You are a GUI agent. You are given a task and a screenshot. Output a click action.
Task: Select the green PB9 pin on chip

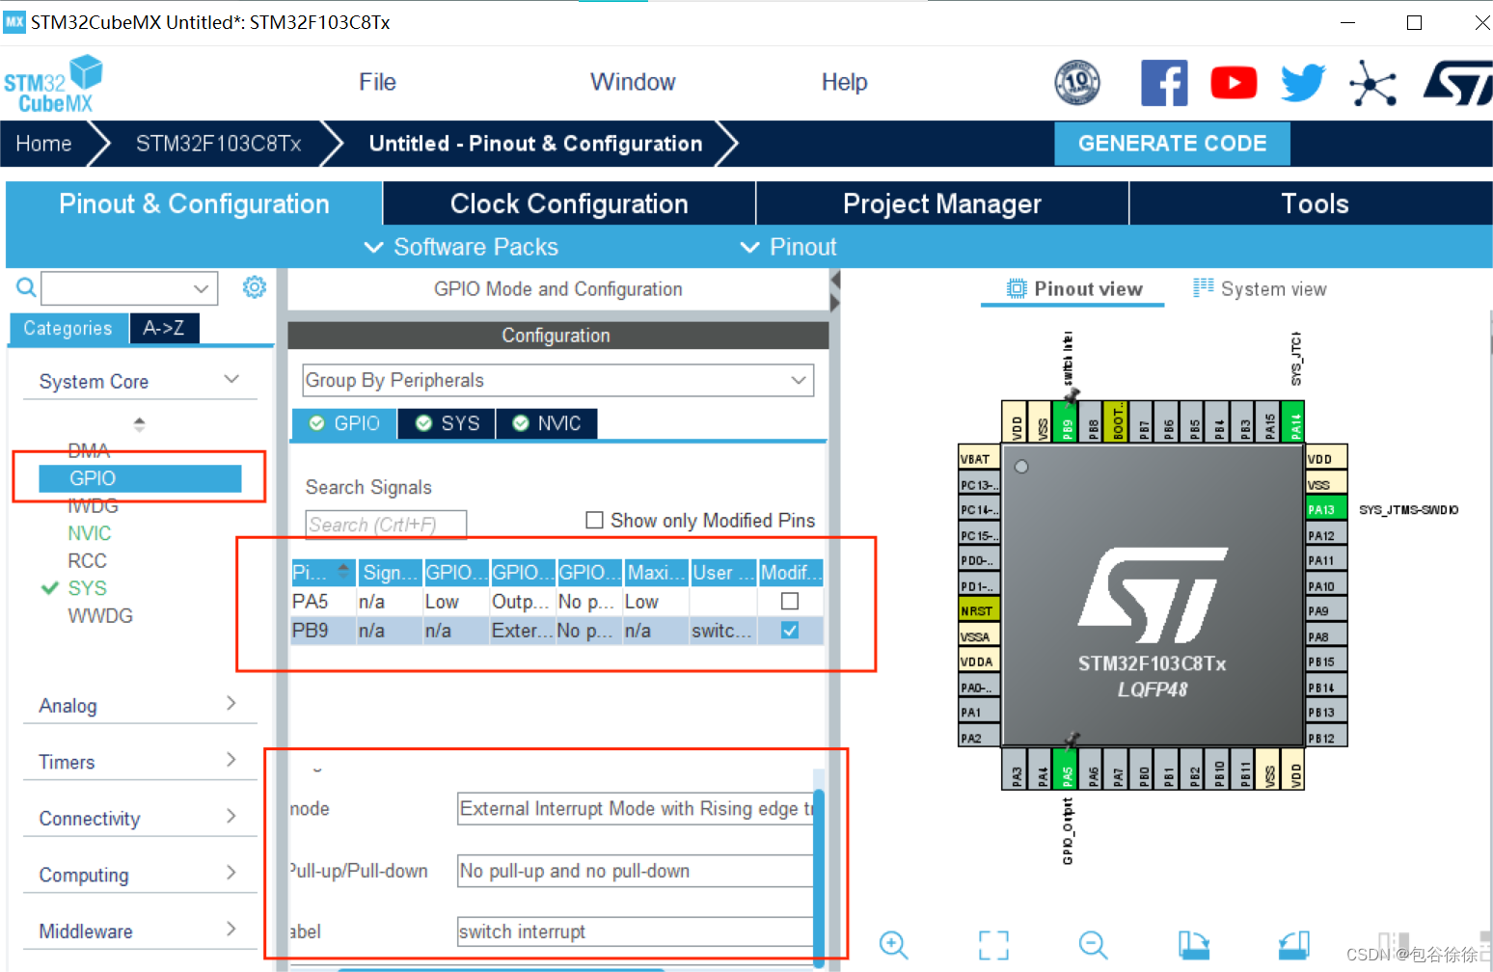[1067, 422]
